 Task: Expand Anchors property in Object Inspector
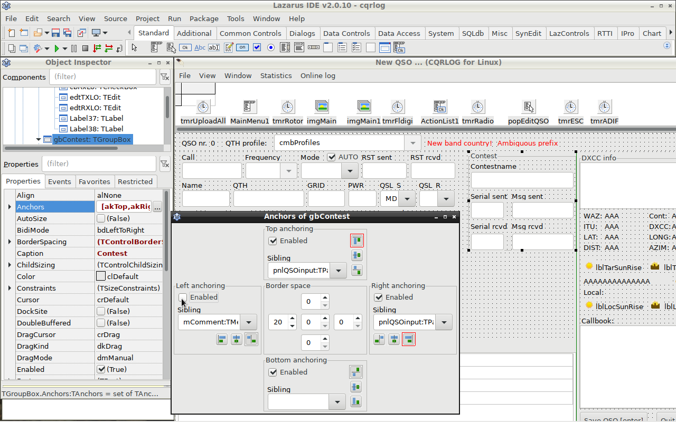(x=10, y=207)
